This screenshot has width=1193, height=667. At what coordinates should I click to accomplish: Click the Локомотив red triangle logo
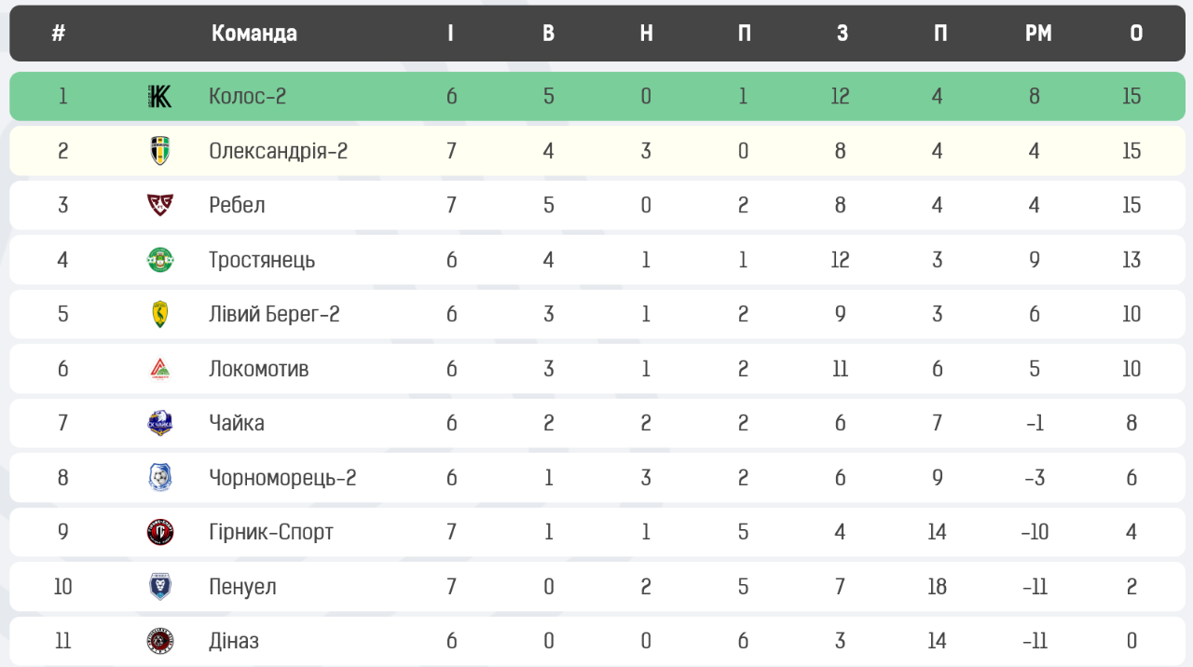click(x=160, y=369)
